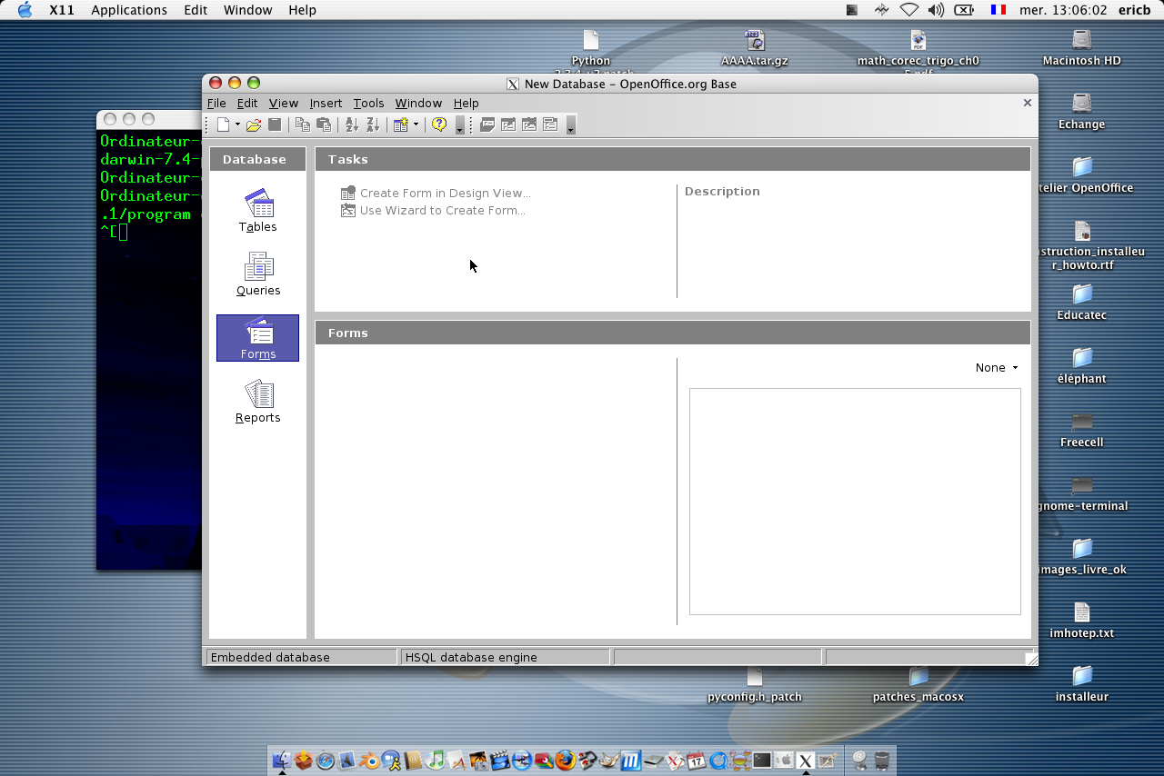The height and width of the screenshot is (776, 1164).
Task: Click the Description label in Tasks pane
Action: 722,191
